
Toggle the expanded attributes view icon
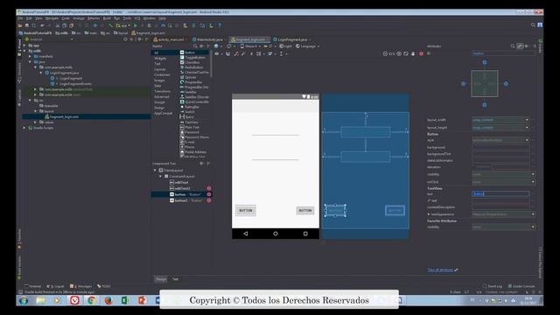[x=520, y=46]
